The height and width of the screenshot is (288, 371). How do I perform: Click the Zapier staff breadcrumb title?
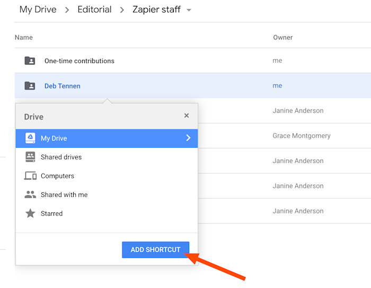point(156,10)
